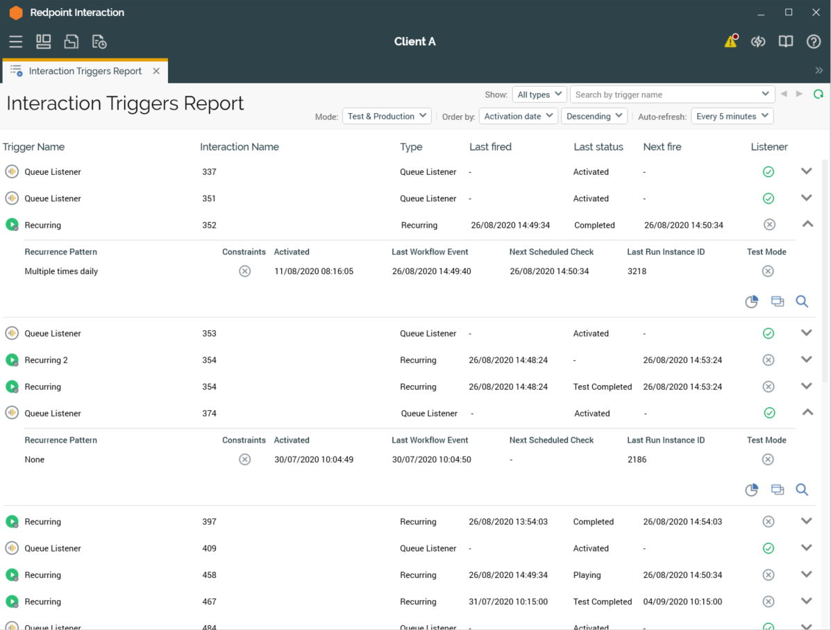Open the Auto-refresh 'Every 5 minutes' dropdown
The width and height of the screenshot is (831, 630).
tap(732, 117)
